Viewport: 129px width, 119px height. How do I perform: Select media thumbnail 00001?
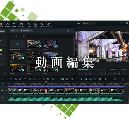[x=51, y=44]
